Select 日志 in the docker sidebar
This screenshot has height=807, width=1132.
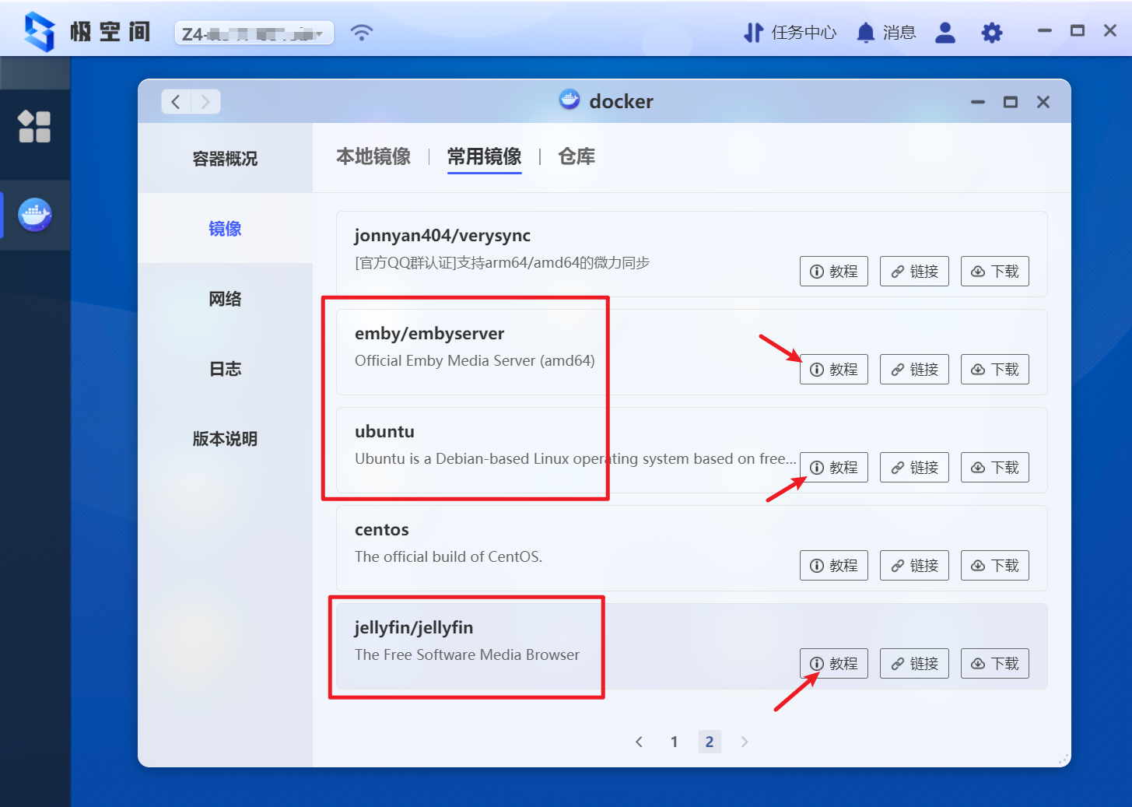225,369
